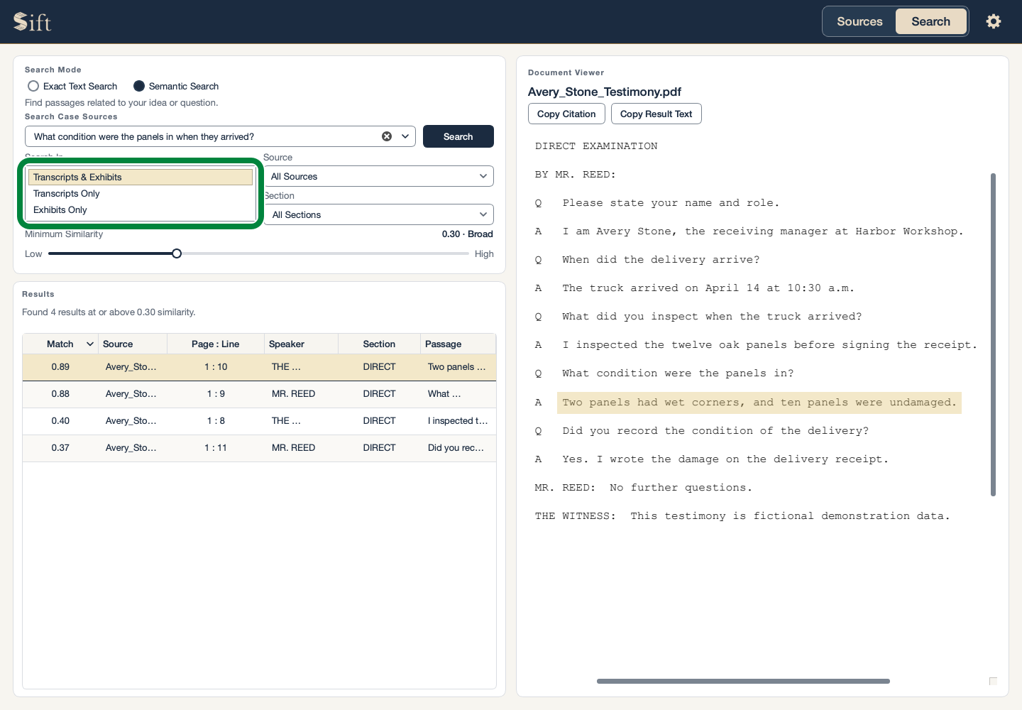Viewport: 1022px width, 710px height.
Task: Click the Sift logo
Action: point(33,22)
